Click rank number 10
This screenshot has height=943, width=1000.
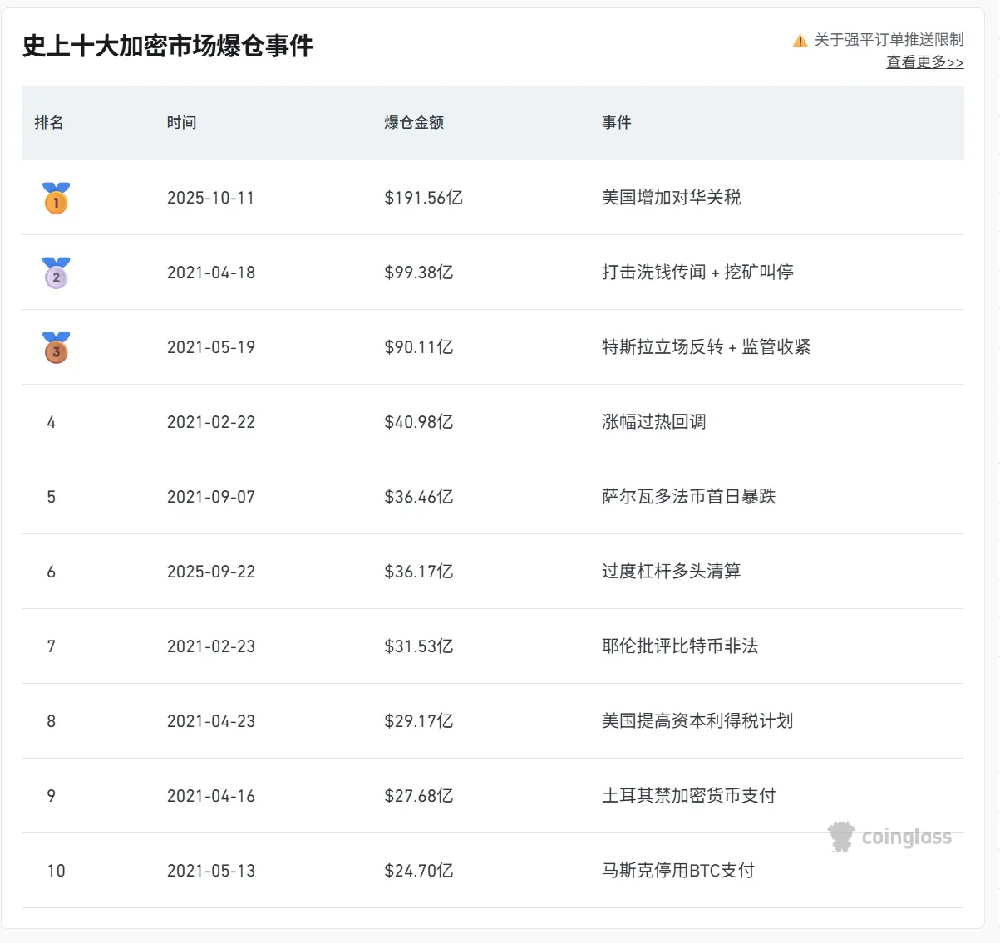tap(56, 871)
